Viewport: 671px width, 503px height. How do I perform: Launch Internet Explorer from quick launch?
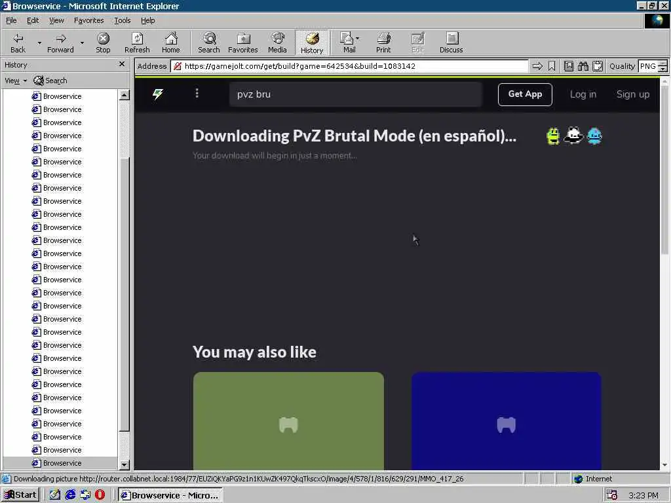click(x=70, y=495)
